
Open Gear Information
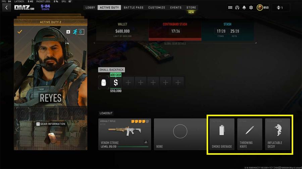click(x=51, y=124)
